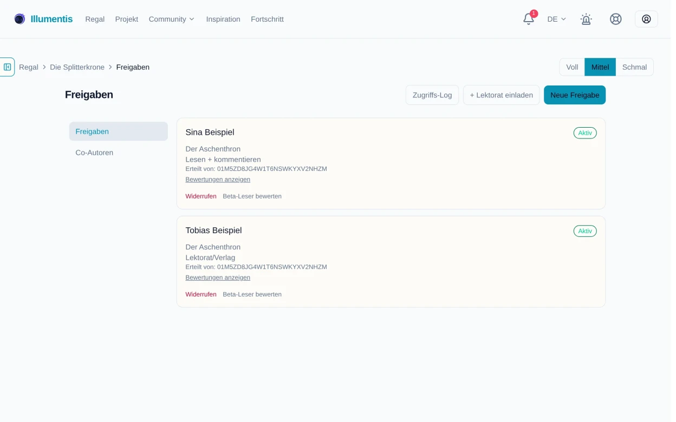Click the Lektorat/Verlag permission text

(210, 258)
